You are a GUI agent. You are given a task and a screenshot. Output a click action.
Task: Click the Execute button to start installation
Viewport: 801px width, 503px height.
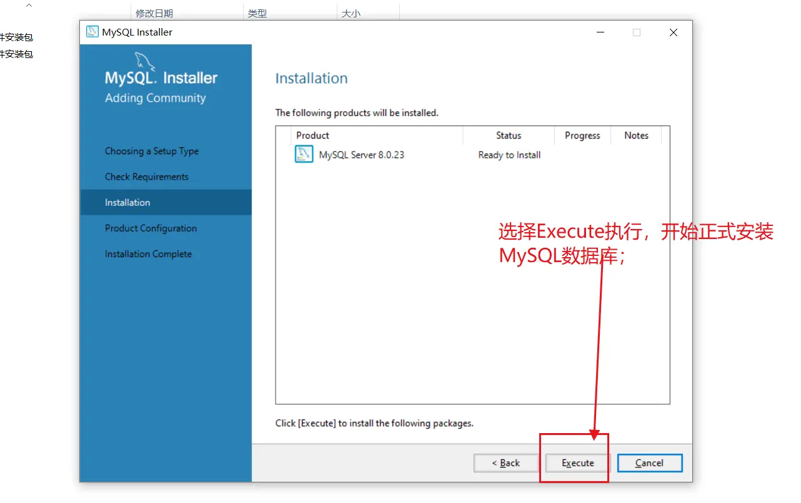[578, 463]
